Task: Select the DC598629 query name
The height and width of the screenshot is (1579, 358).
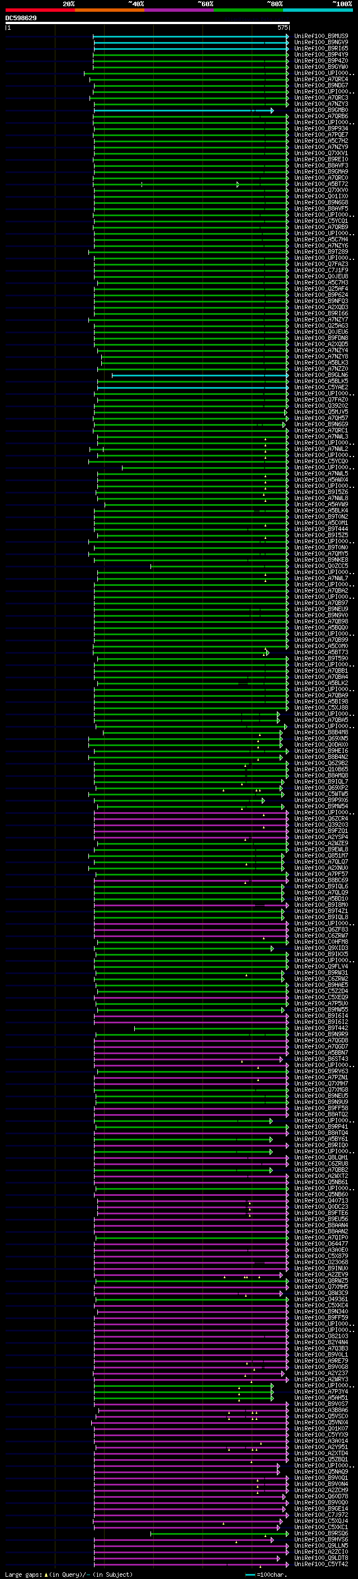Action: pyautogui.click(x=21, y=18)
